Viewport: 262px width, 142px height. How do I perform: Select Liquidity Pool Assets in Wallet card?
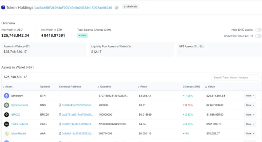point(132,49)
